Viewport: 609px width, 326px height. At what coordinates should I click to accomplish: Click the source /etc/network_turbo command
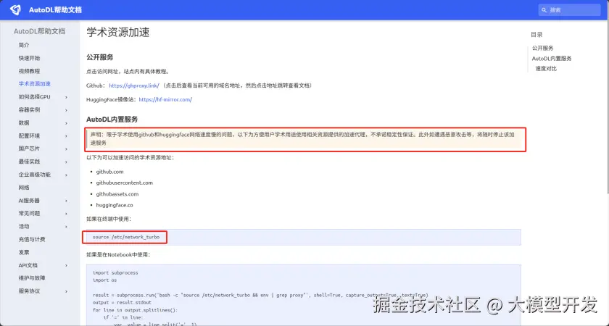126,237
